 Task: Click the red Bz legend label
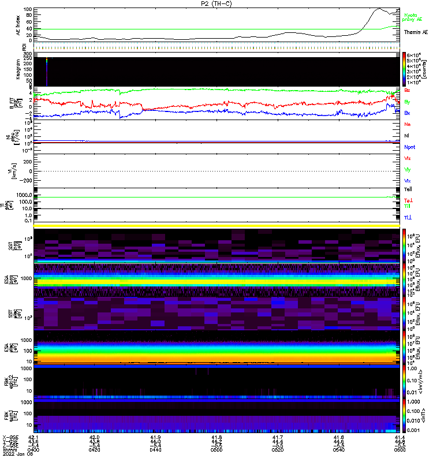click(407, 91)
